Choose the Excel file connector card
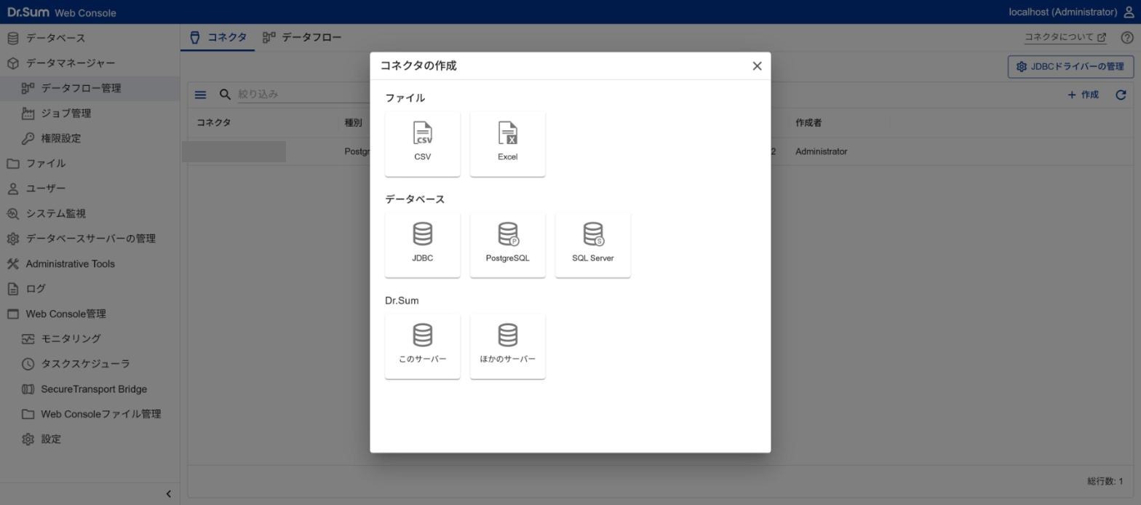 tap(507, 144)
